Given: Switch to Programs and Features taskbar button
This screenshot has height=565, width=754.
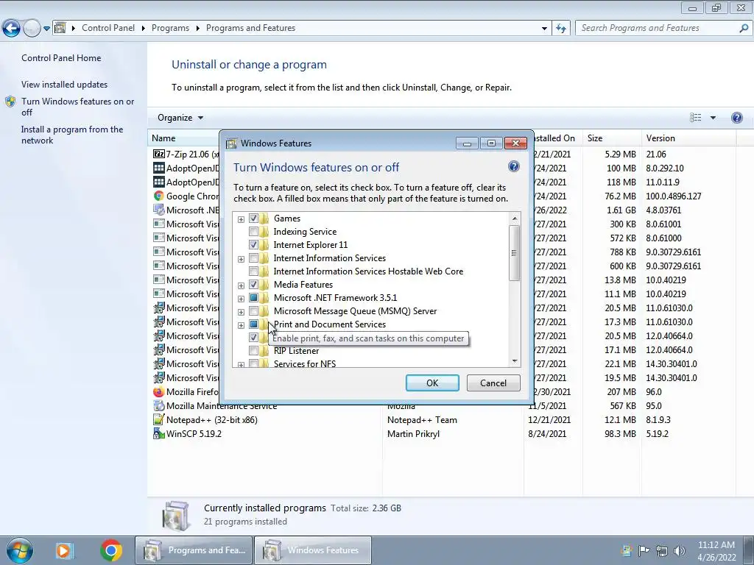Looking at the screenshot, I should click(x=194, y=550).
